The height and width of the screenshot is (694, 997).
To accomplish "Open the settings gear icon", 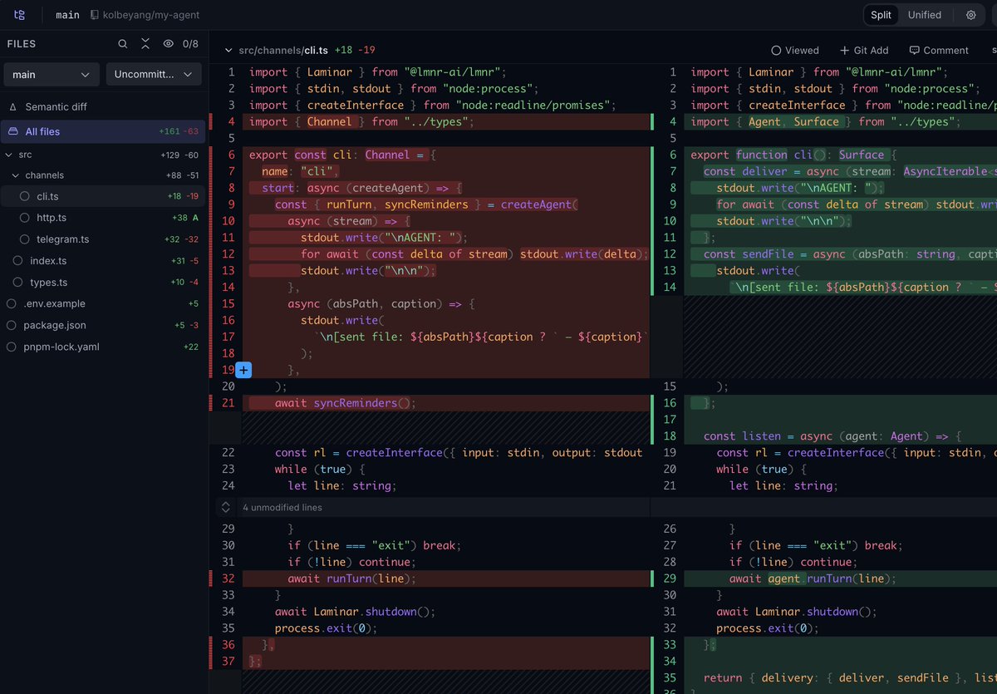I will pyautogui.click(x=970, y=15).
